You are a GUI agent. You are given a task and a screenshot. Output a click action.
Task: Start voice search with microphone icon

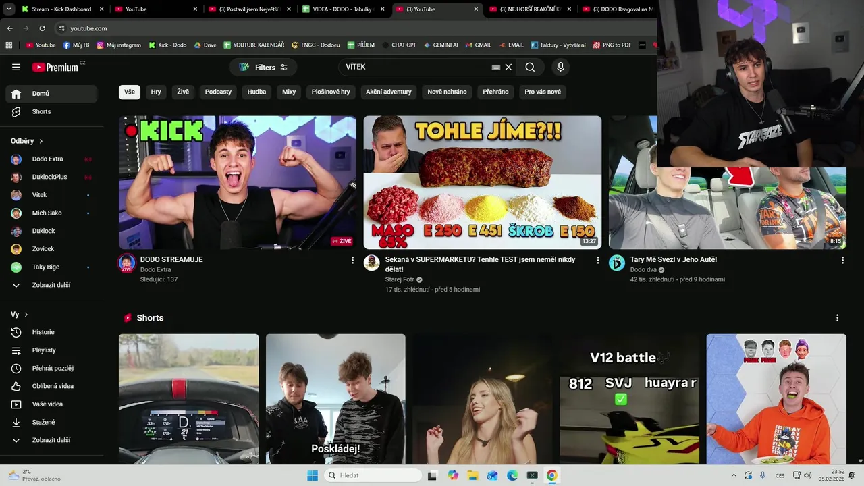(x=560, y=67)
